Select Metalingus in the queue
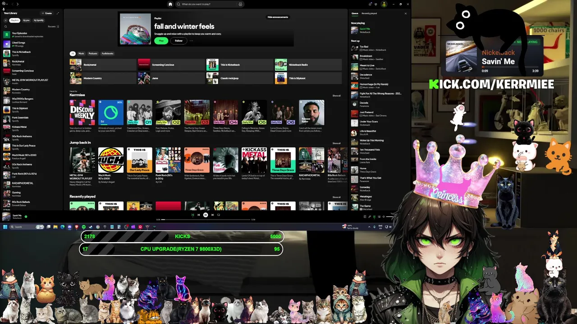This screenshot has width=577, height=324. pyautogui.click(x=379, y=198)
